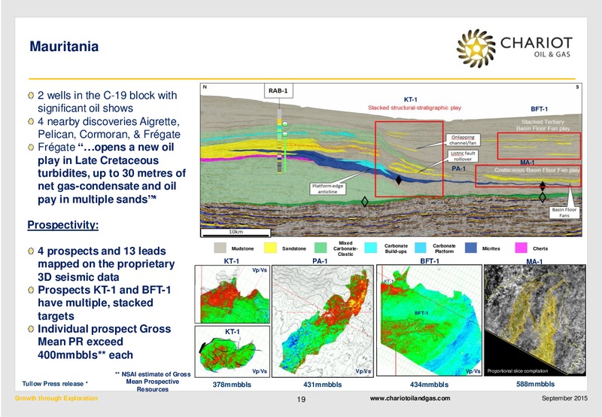Click the 'Onlapping channel/fan' callout label

pos(463,140)
